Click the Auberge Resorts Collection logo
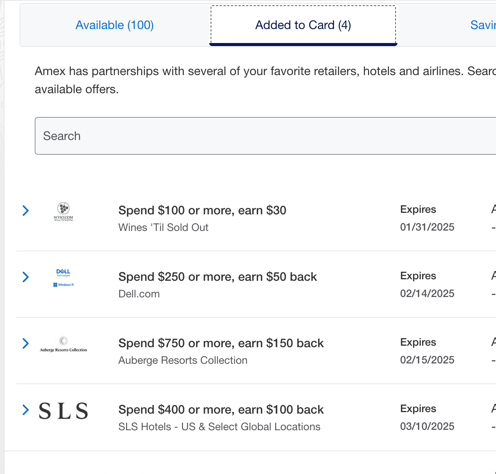Image resolution: width=496 pixels, height=474 pixels. tap(63, 344)
